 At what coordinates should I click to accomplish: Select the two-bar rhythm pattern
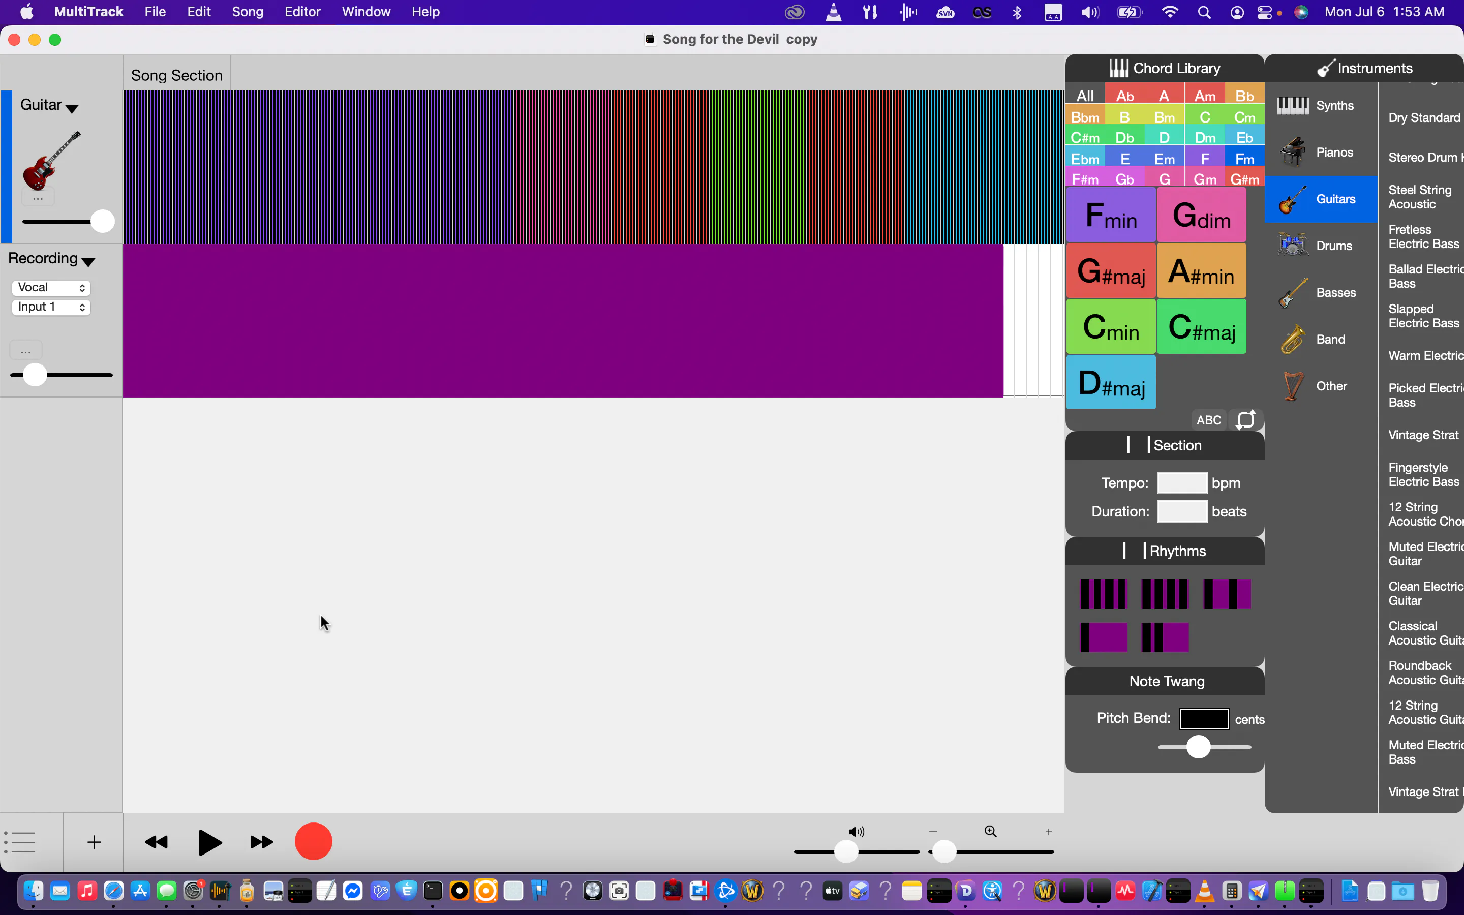pyautogui.click(x=1165, y=637)
